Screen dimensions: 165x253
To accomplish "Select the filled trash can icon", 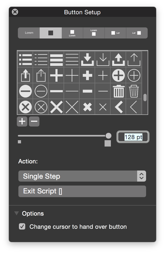I will (x=118, y=91).
